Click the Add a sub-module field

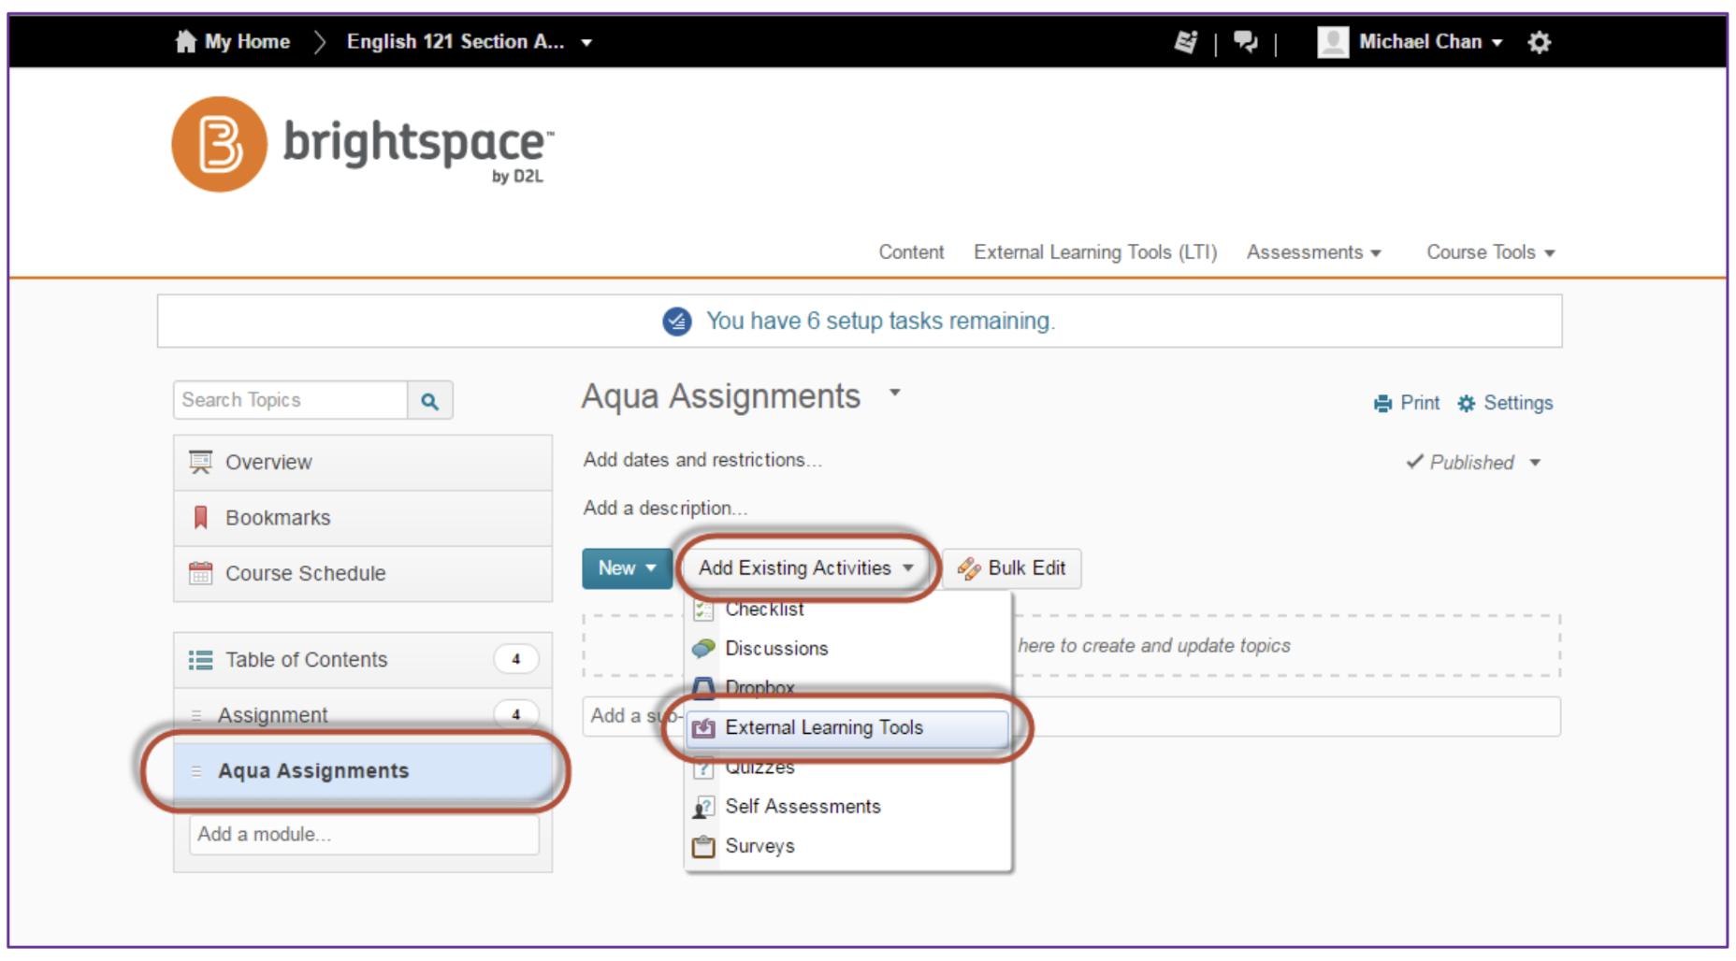pyautogui.click(x=1071, y=716)
